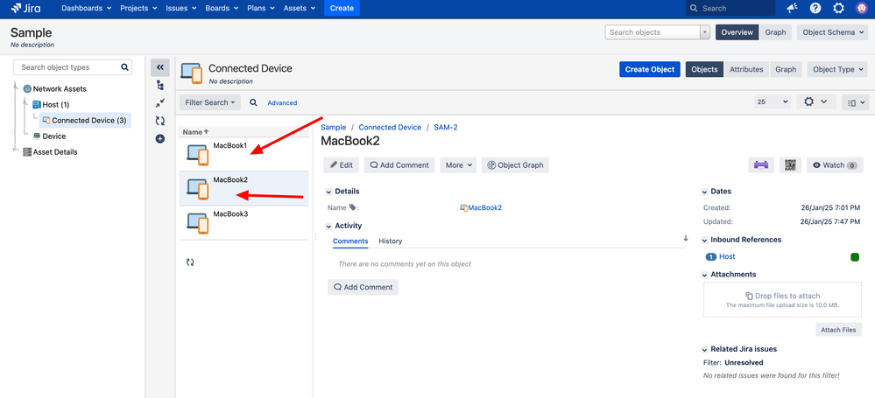Screen dimensions: 875x398
Task: Open the Projects menu
Action: [x=138, y=9]
